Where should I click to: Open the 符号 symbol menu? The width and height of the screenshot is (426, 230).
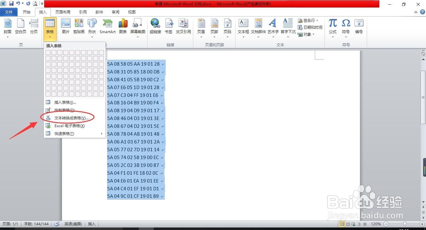coord(346,28)
